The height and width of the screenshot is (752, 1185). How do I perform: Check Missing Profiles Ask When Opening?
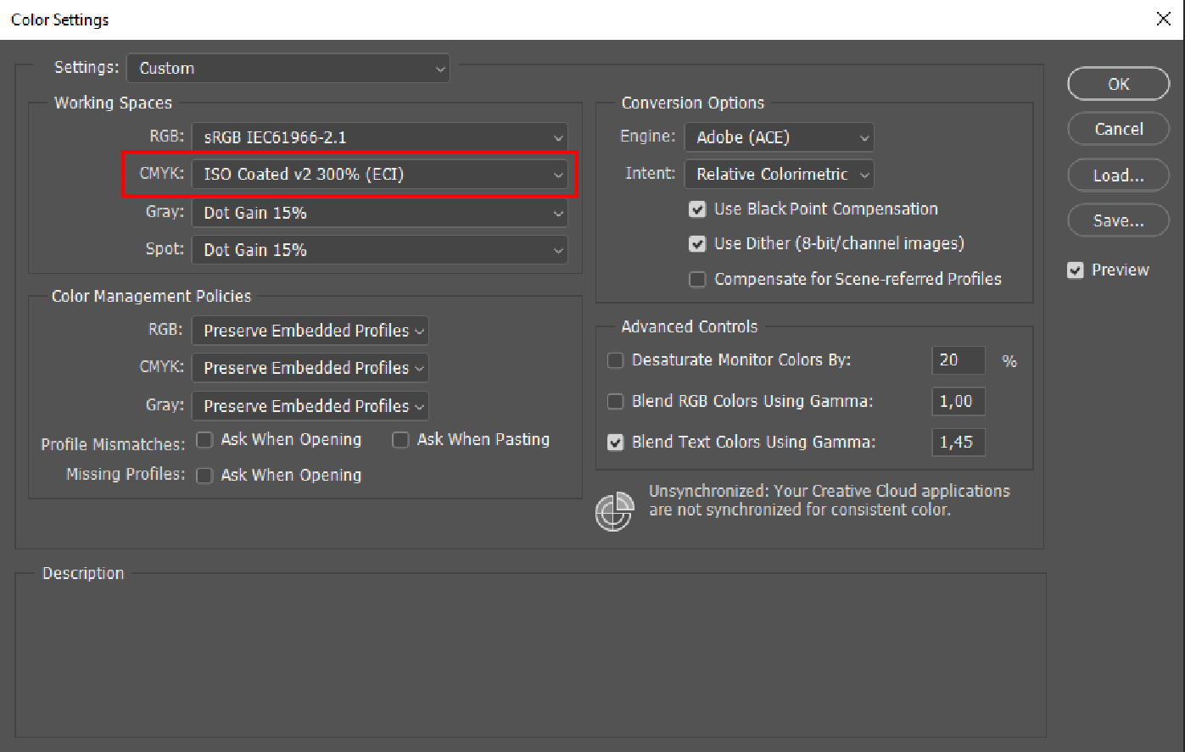coord(204,476)
